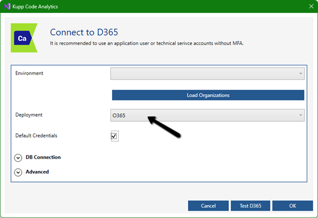Screen dimensions: 318x218
Task: Click the Environment field label
Action: point(30,73)
